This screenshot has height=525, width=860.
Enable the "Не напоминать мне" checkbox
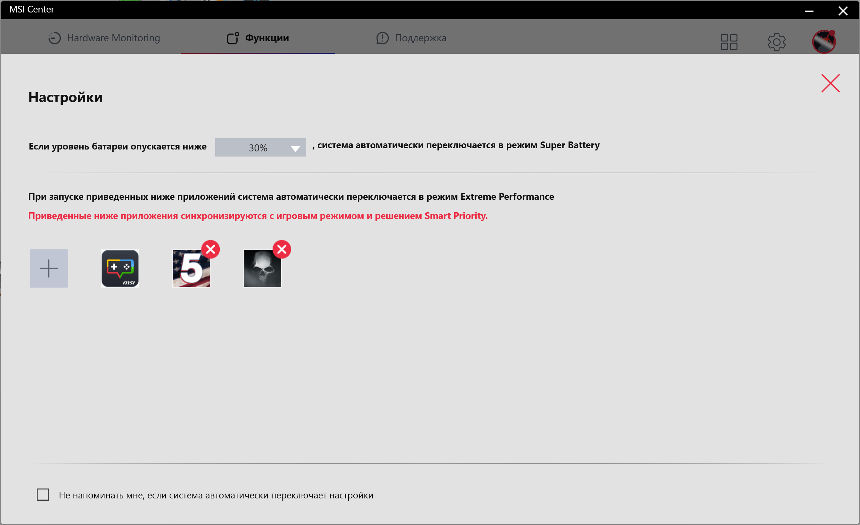[43, 494]
